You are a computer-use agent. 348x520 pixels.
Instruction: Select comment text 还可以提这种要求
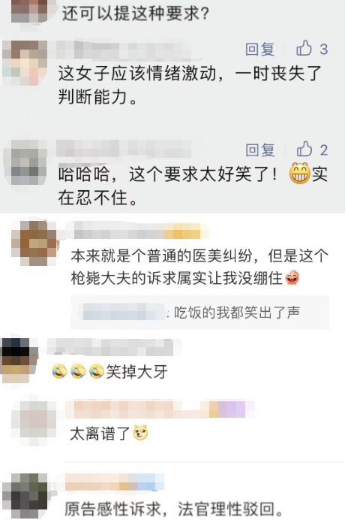pos(136,14)
